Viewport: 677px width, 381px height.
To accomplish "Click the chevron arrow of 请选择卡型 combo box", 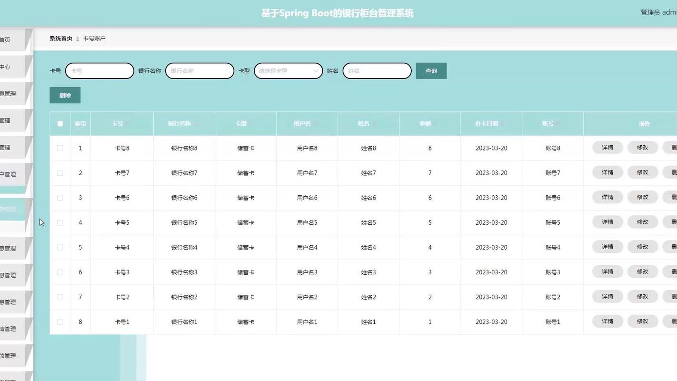I will (x=316, y=70).
